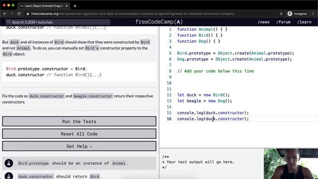
Task: Click macOS yellow minimize window button
Action: click(8, 5)
